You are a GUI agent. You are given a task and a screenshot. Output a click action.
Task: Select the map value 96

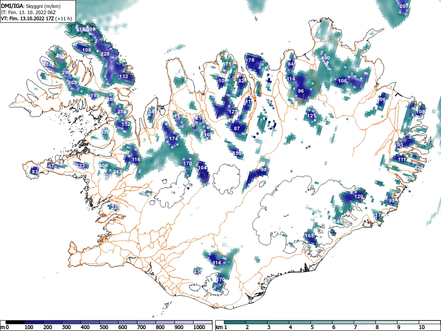point(301,91)
